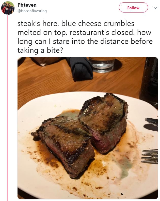
Task: Click the fork in the photo
Action: tap(150, 157)
